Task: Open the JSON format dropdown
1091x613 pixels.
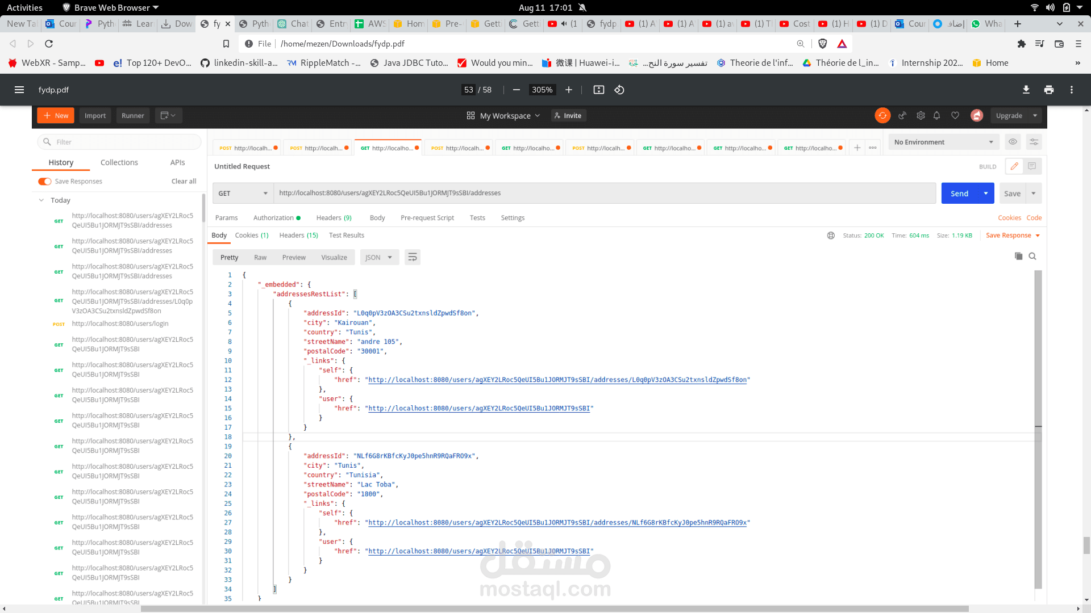Action: 379,258
